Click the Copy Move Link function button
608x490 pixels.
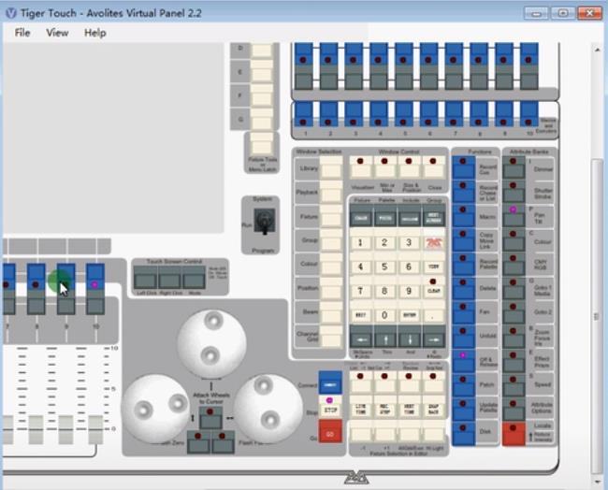point(463,240)
